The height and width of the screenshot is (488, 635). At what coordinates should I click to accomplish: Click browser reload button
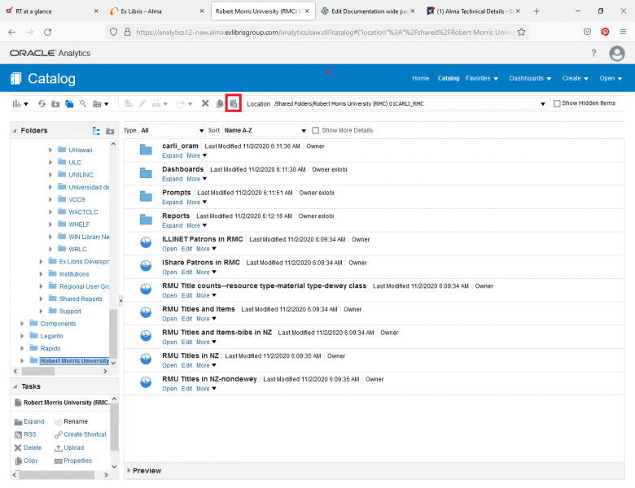coord(48,32)
